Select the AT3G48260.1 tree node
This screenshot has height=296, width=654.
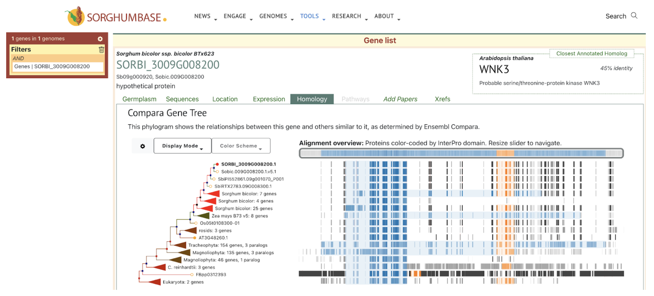(x=195, y=238)
